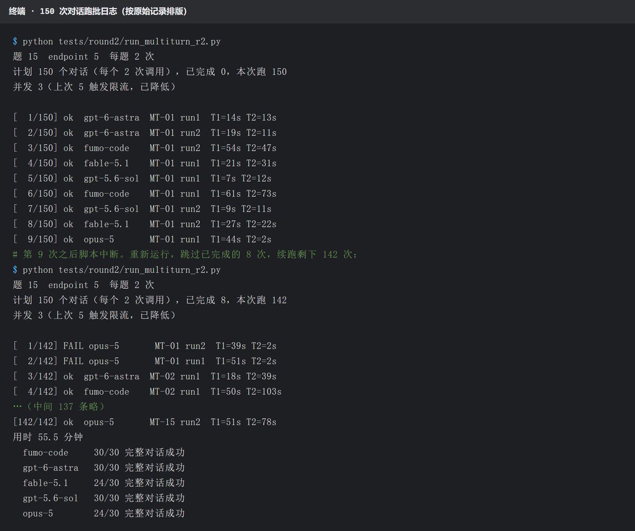Select the elapsed time "用时 55.5 分钟"

(48, 438)
